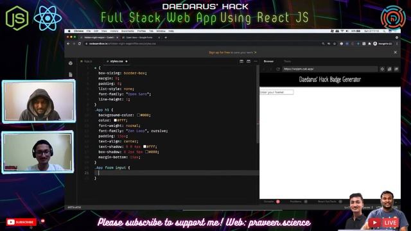Click the #fff swatch on the text-shadow line
The image size is (411, 231).
144,147
